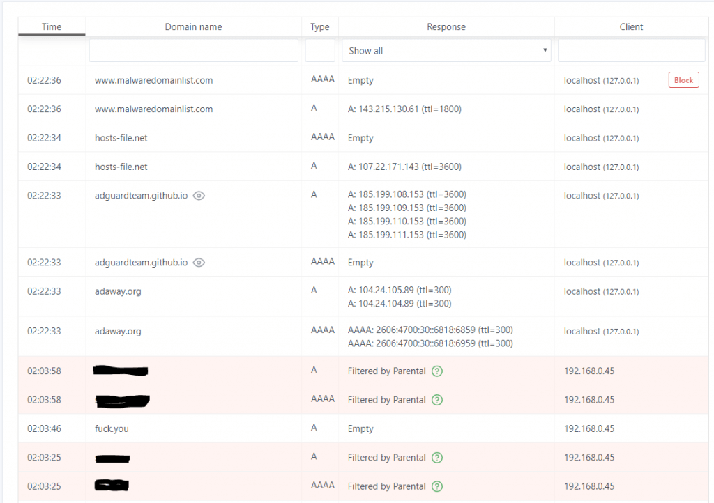Select adaway.org domain in the A row

point(118,291)
